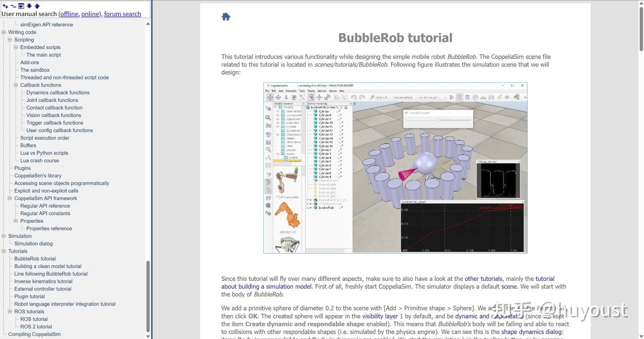
Task: Follow the 'other tutorials' hyperlink
Action: tap(483, 279)
